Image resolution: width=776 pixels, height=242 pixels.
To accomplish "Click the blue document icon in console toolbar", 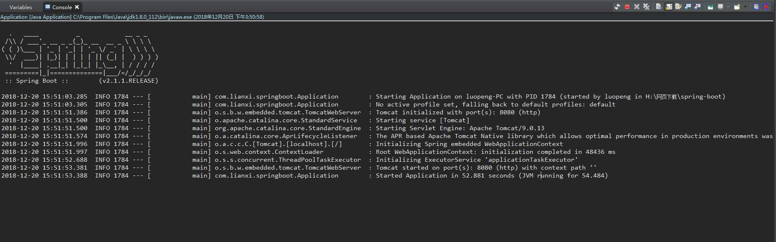I will click(756, 7).
